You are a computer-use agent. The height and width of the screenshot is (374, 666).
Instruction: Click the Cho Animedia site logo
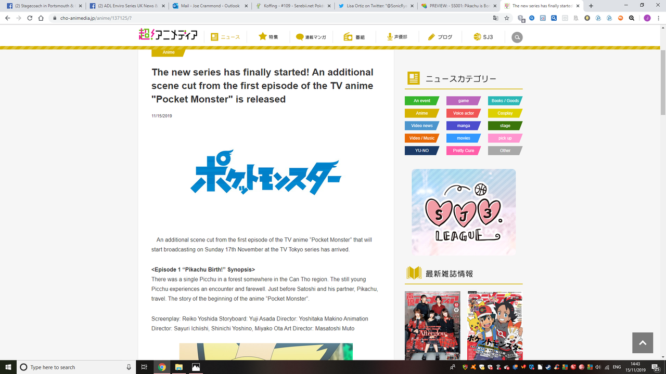coord(168,35)
